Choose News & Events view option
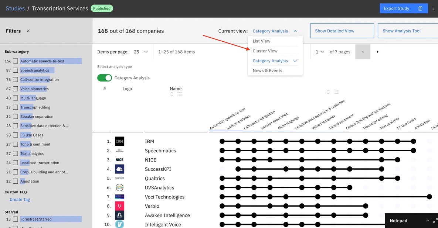438x228 pixels. point(267,71)
